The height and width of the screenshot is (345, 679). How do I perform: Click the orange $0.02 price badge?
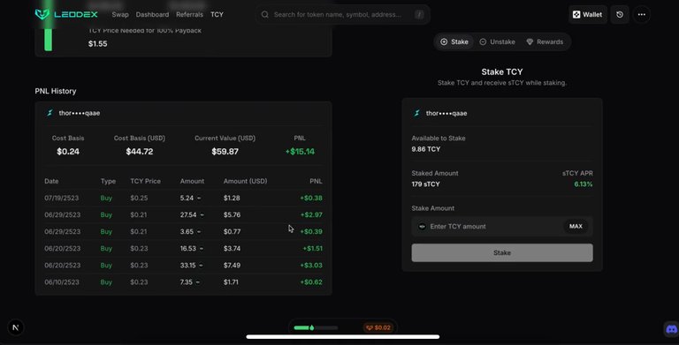click(x=378, y=327)
